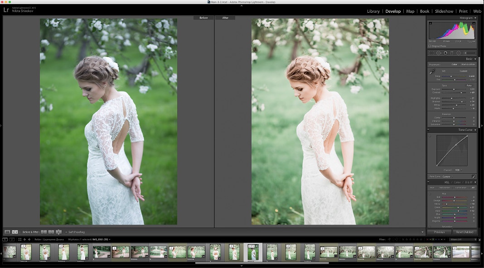The image size is (484, 268).
Task: Click the Lr logo identity plate
Action: [6, 10]
